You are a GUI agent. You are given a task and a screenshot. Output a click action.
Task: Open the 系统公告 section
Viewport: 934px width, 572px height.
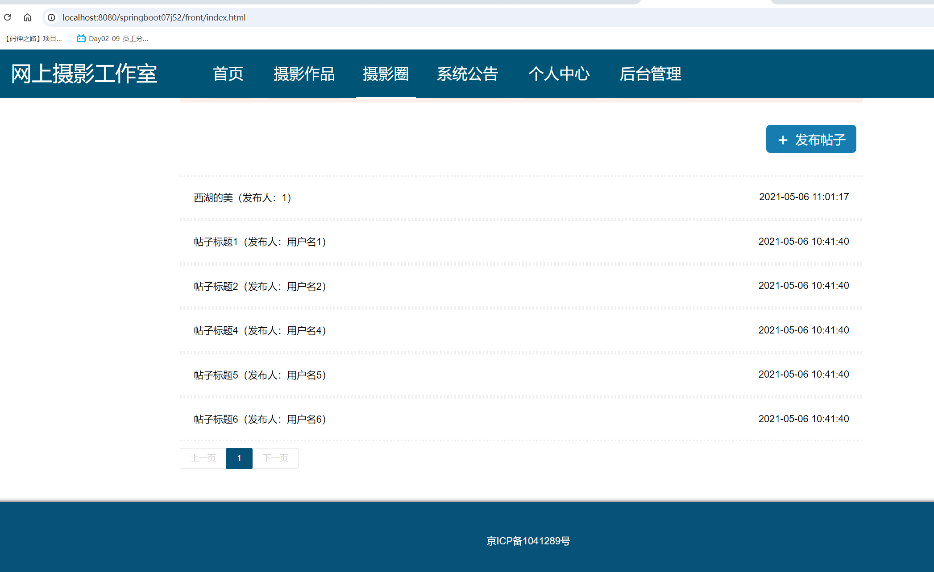(467, 74)
